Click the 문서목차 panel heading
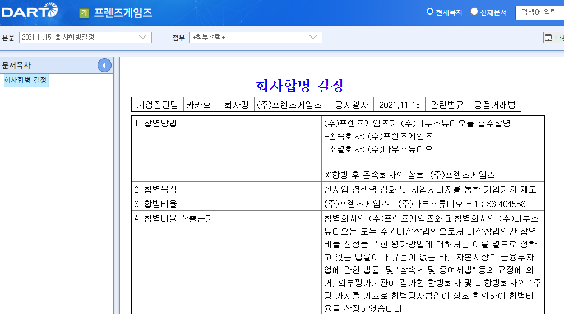Image resolution: width=564 pixels, height=314 pixels. click(16, 65)
